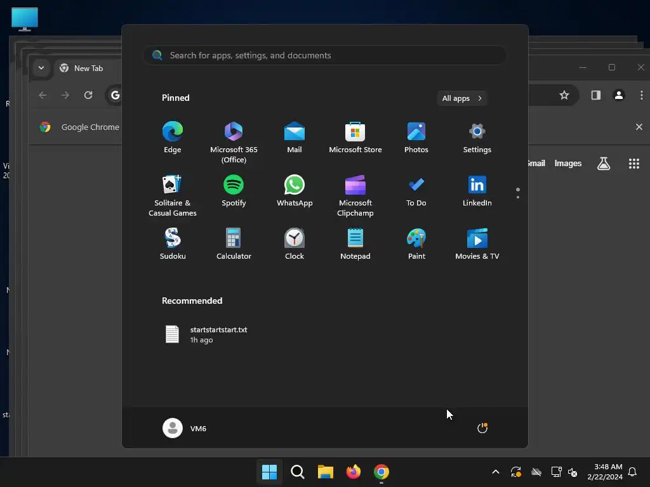Launch Firefox from taskbar

point(353,472)
